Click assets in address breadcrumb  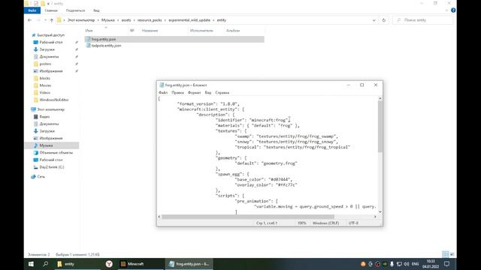pos(126,20)
